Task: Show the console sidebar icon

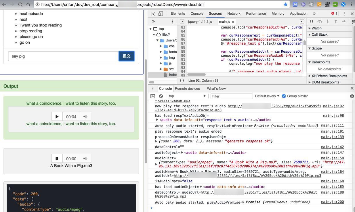Action: coord(153,96)
